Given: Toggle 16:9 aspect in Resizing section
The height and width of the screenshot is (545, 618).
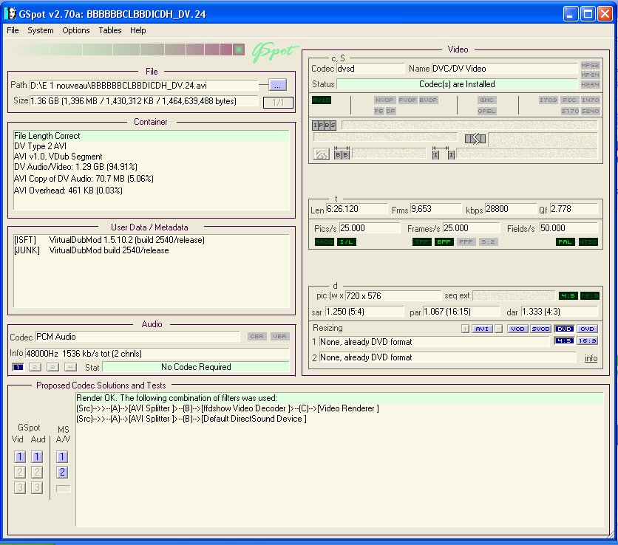Looking at the screenshot, I should pos(587,340).
